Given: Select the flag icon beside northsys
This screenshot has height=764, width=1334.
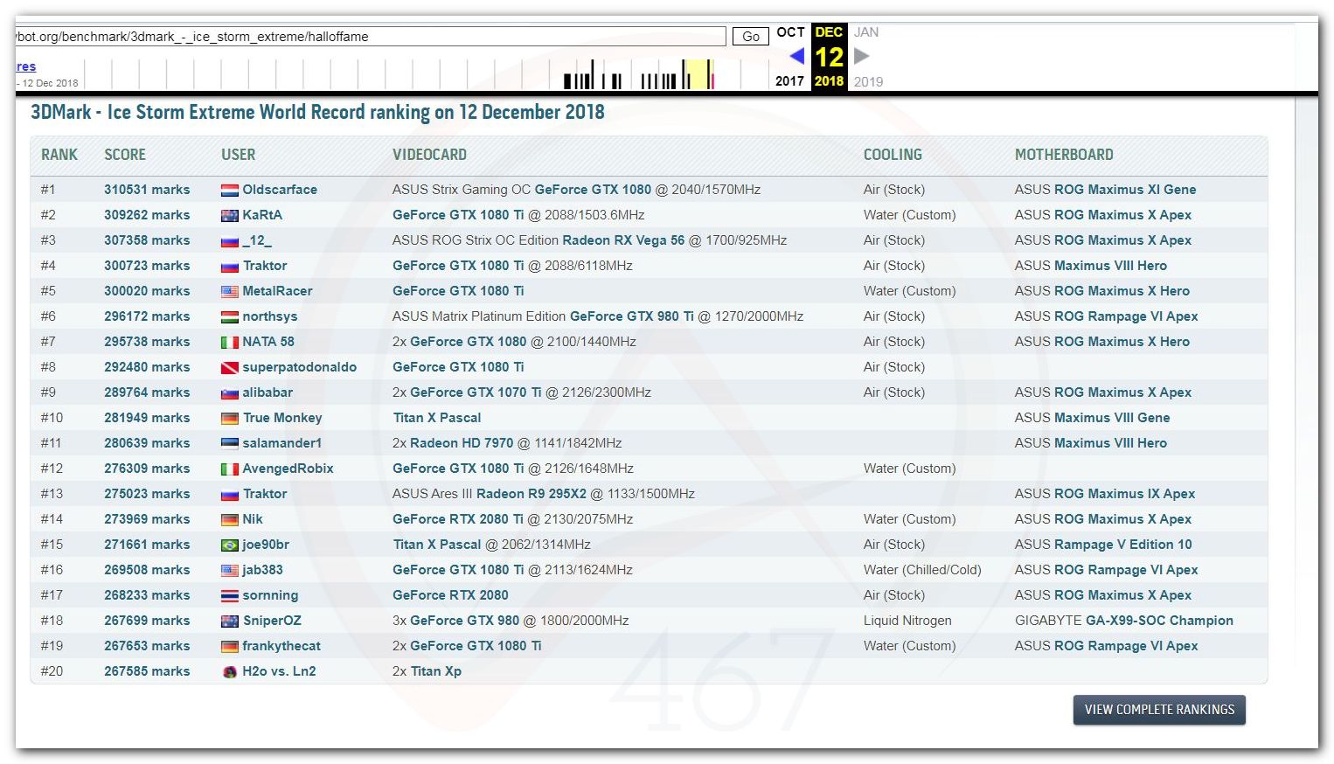Looking at the screenshot, I should (230, 317).
